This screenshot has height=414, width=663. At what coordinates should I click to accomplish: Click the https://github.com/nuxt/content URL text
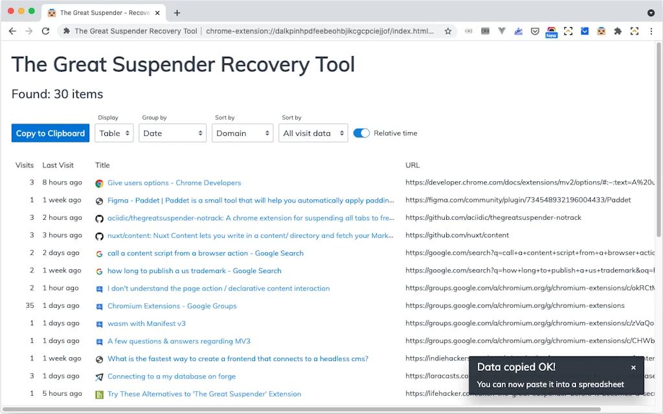[457, 235]
